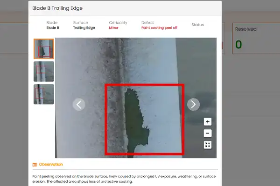The height and width of the screenshot is (186, 280).
Task: Click the green '0' resolved count
Action: click(238, 45)
